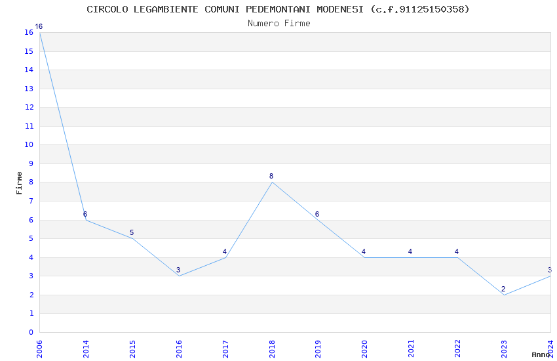Click the Numero Firme subtitle
This screenshot has width=557, height=361.
pos(279,24)
